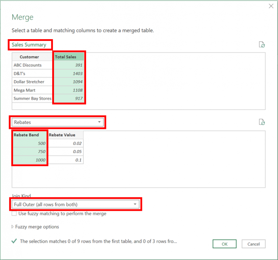Click the refresh preview icon beside Rebates dropdown
The height and width of the screenshot is (260, 278).
click(x=262, y=122)
